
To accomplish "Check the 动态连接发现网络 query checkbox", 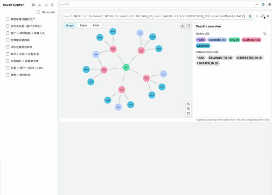I will coord(7,47).
